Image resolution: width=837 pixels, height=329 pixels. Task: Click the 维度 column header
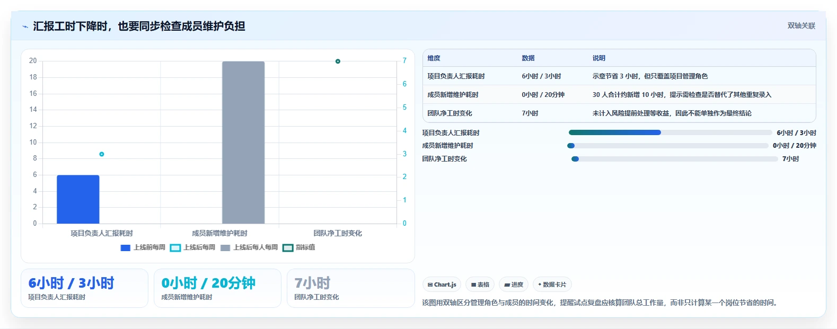click(x=434, y=58)
